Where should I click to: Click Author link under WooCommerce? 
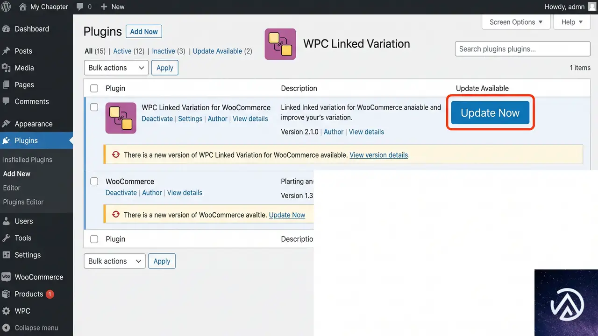(152, 193)
